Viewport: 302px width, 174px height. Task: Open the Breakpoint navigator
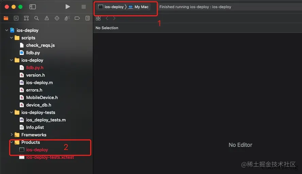click(77, 18)
